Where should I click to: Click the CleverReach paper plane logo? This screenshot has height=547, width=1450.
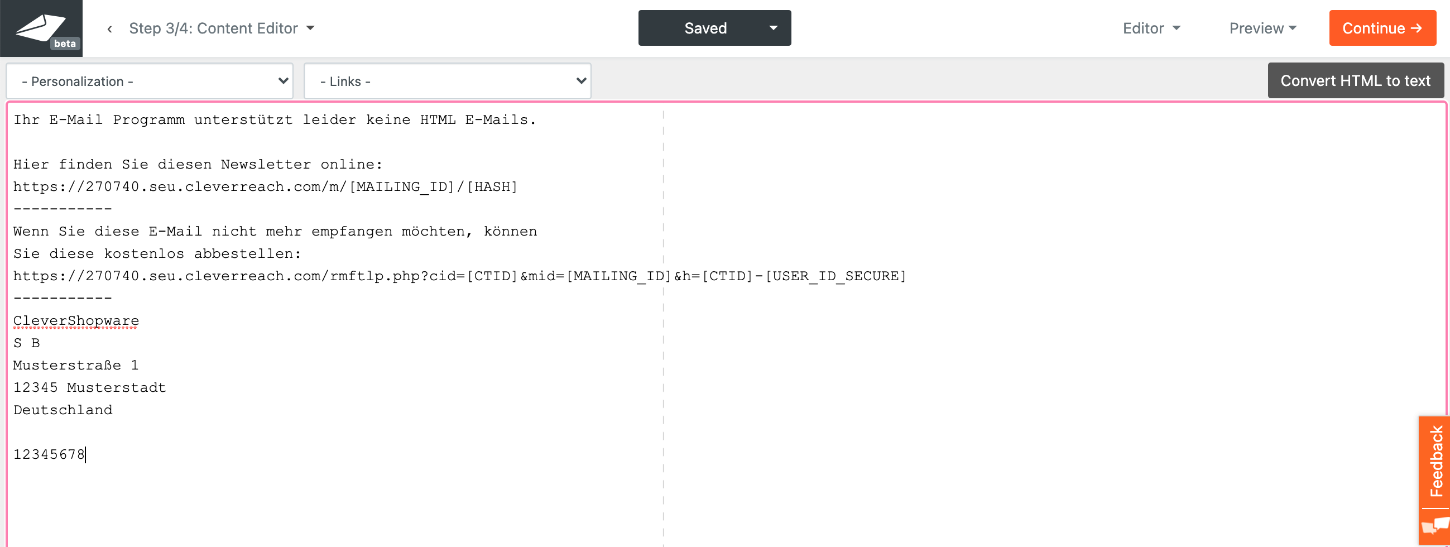click(40, 26)
